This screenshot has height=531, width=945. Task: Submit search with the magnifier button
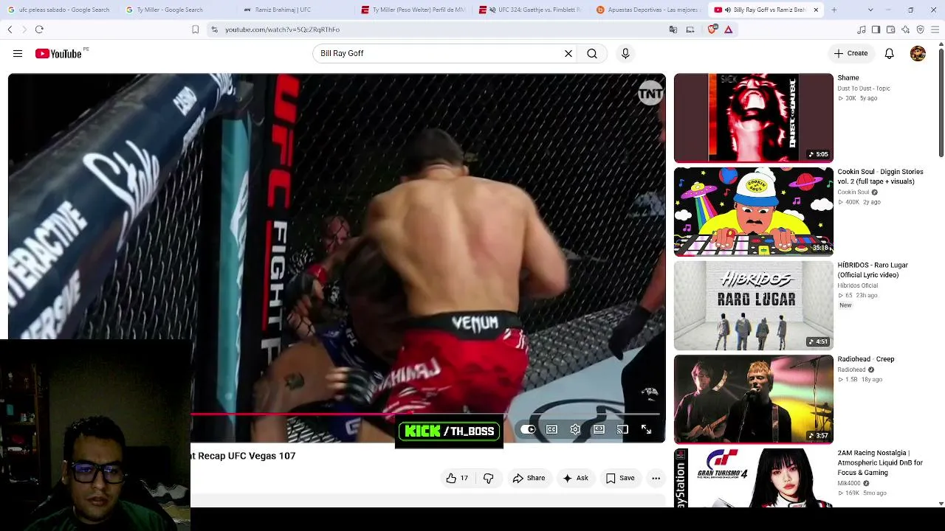[592, 53]
